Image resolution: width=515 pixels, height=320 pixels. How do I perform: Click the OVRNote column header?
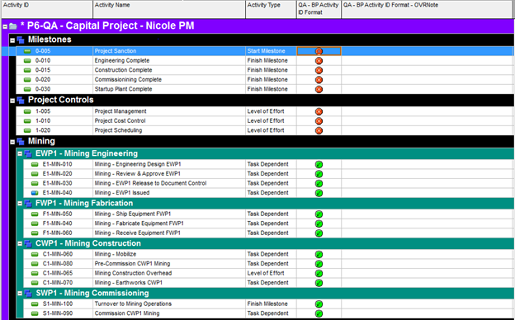point(428,9)
